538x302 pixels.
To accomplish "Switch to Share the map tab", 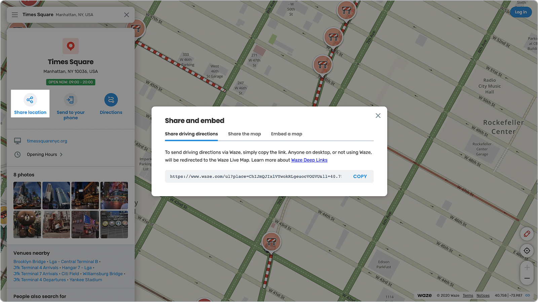I will click(244, 134).
